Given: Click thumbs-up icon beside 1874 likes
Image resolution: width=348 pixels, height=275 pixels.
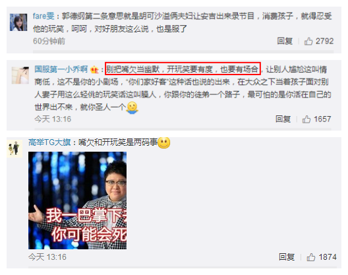Looking at the screenshot, I should click(311, 257).
